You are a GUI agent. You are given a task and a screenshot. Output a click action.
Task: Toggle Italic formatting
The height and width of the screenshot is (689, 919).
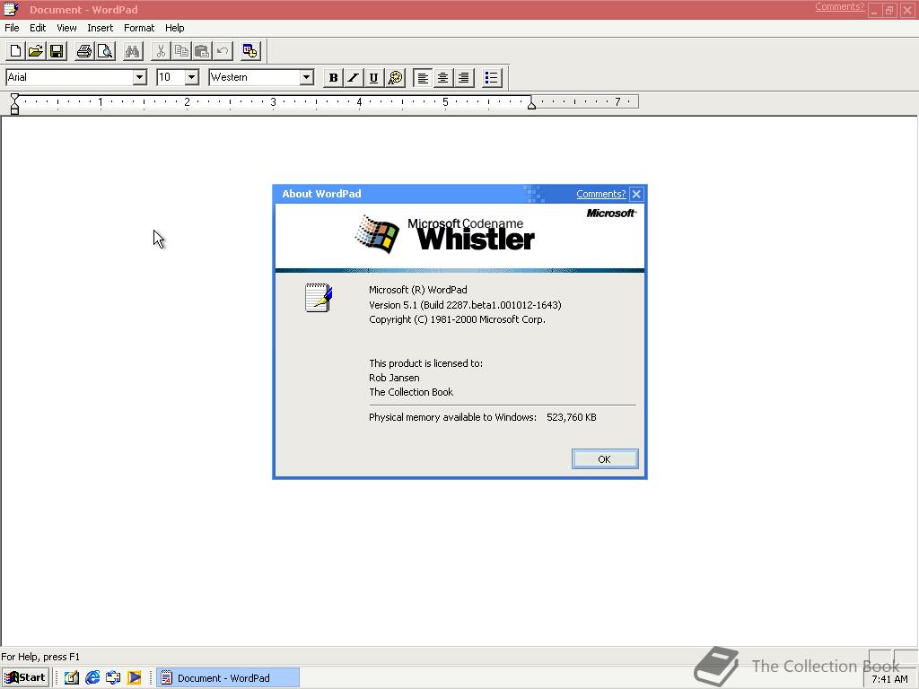[x=354, y=77]
